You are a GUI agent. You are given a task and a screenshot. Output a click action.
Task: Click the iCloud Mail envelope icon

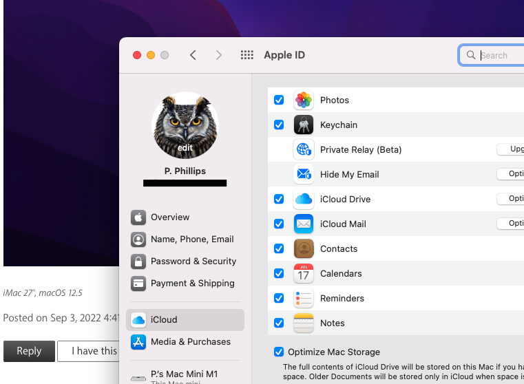click(x=304, y=224)
